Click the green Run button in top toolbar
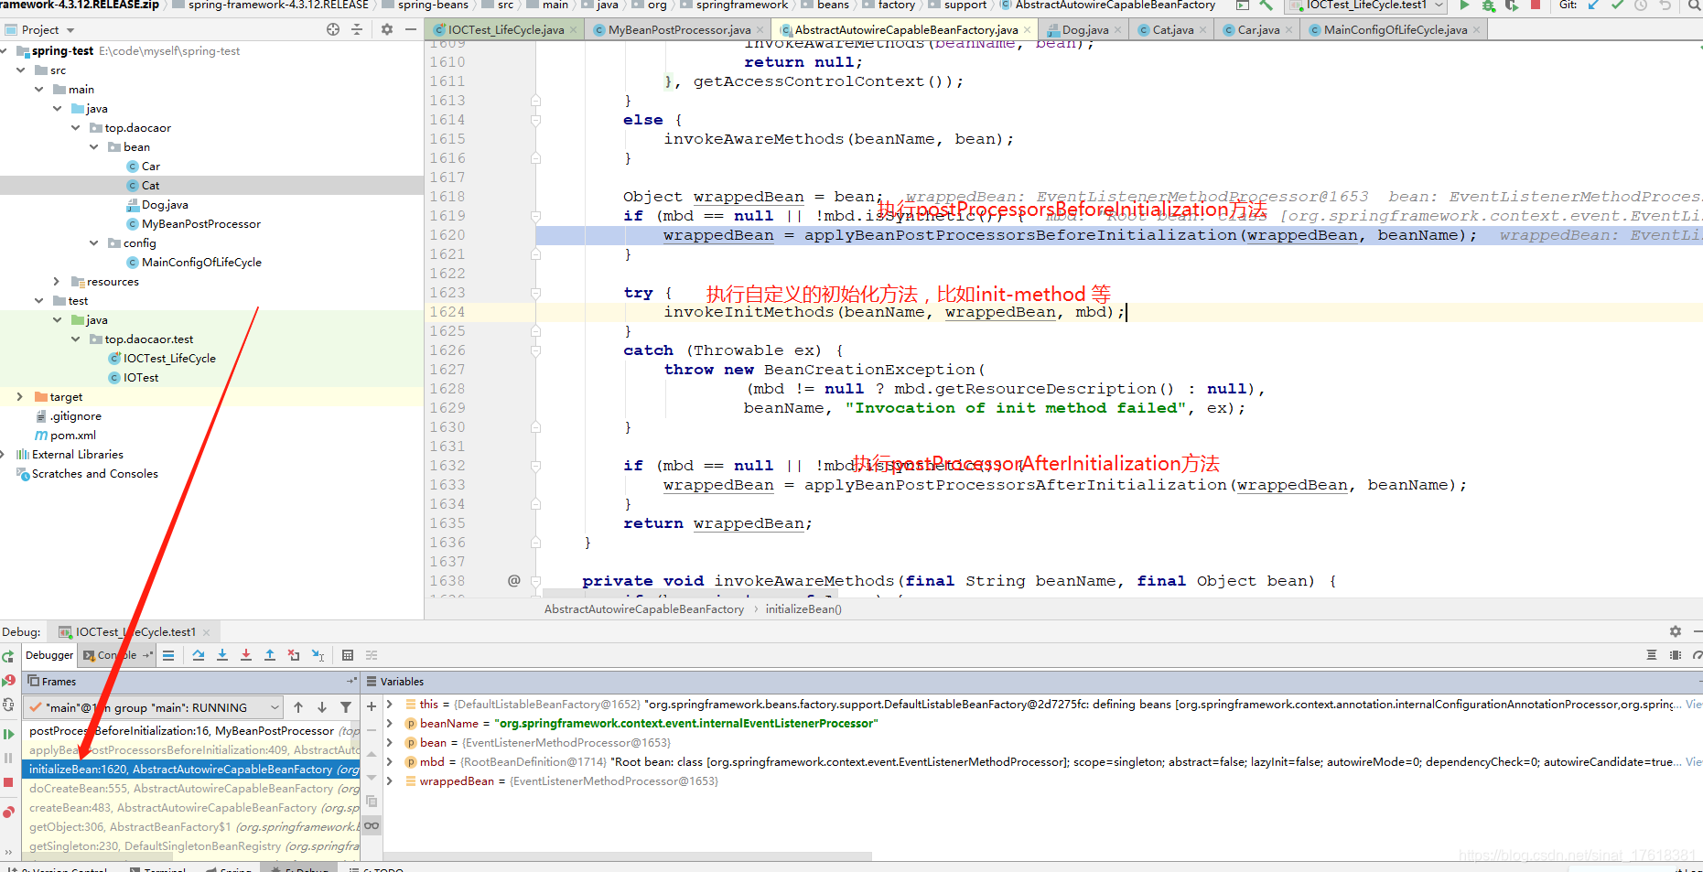 (x=1465, y=5)
